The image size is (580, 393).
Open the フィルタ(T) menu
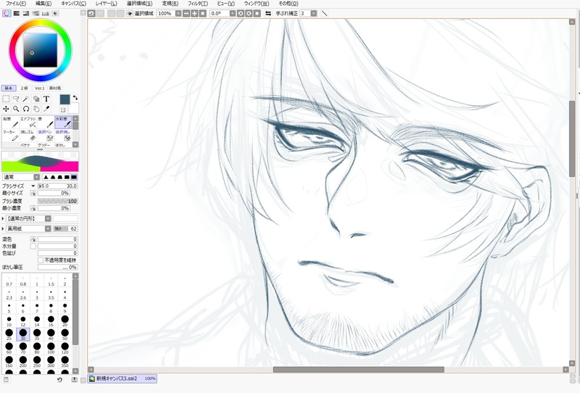[x=198, y=4]
